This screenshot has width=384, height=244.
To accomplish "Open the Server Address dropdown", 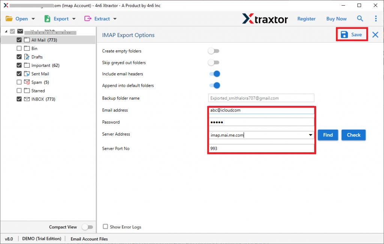I will click(311, 135).
